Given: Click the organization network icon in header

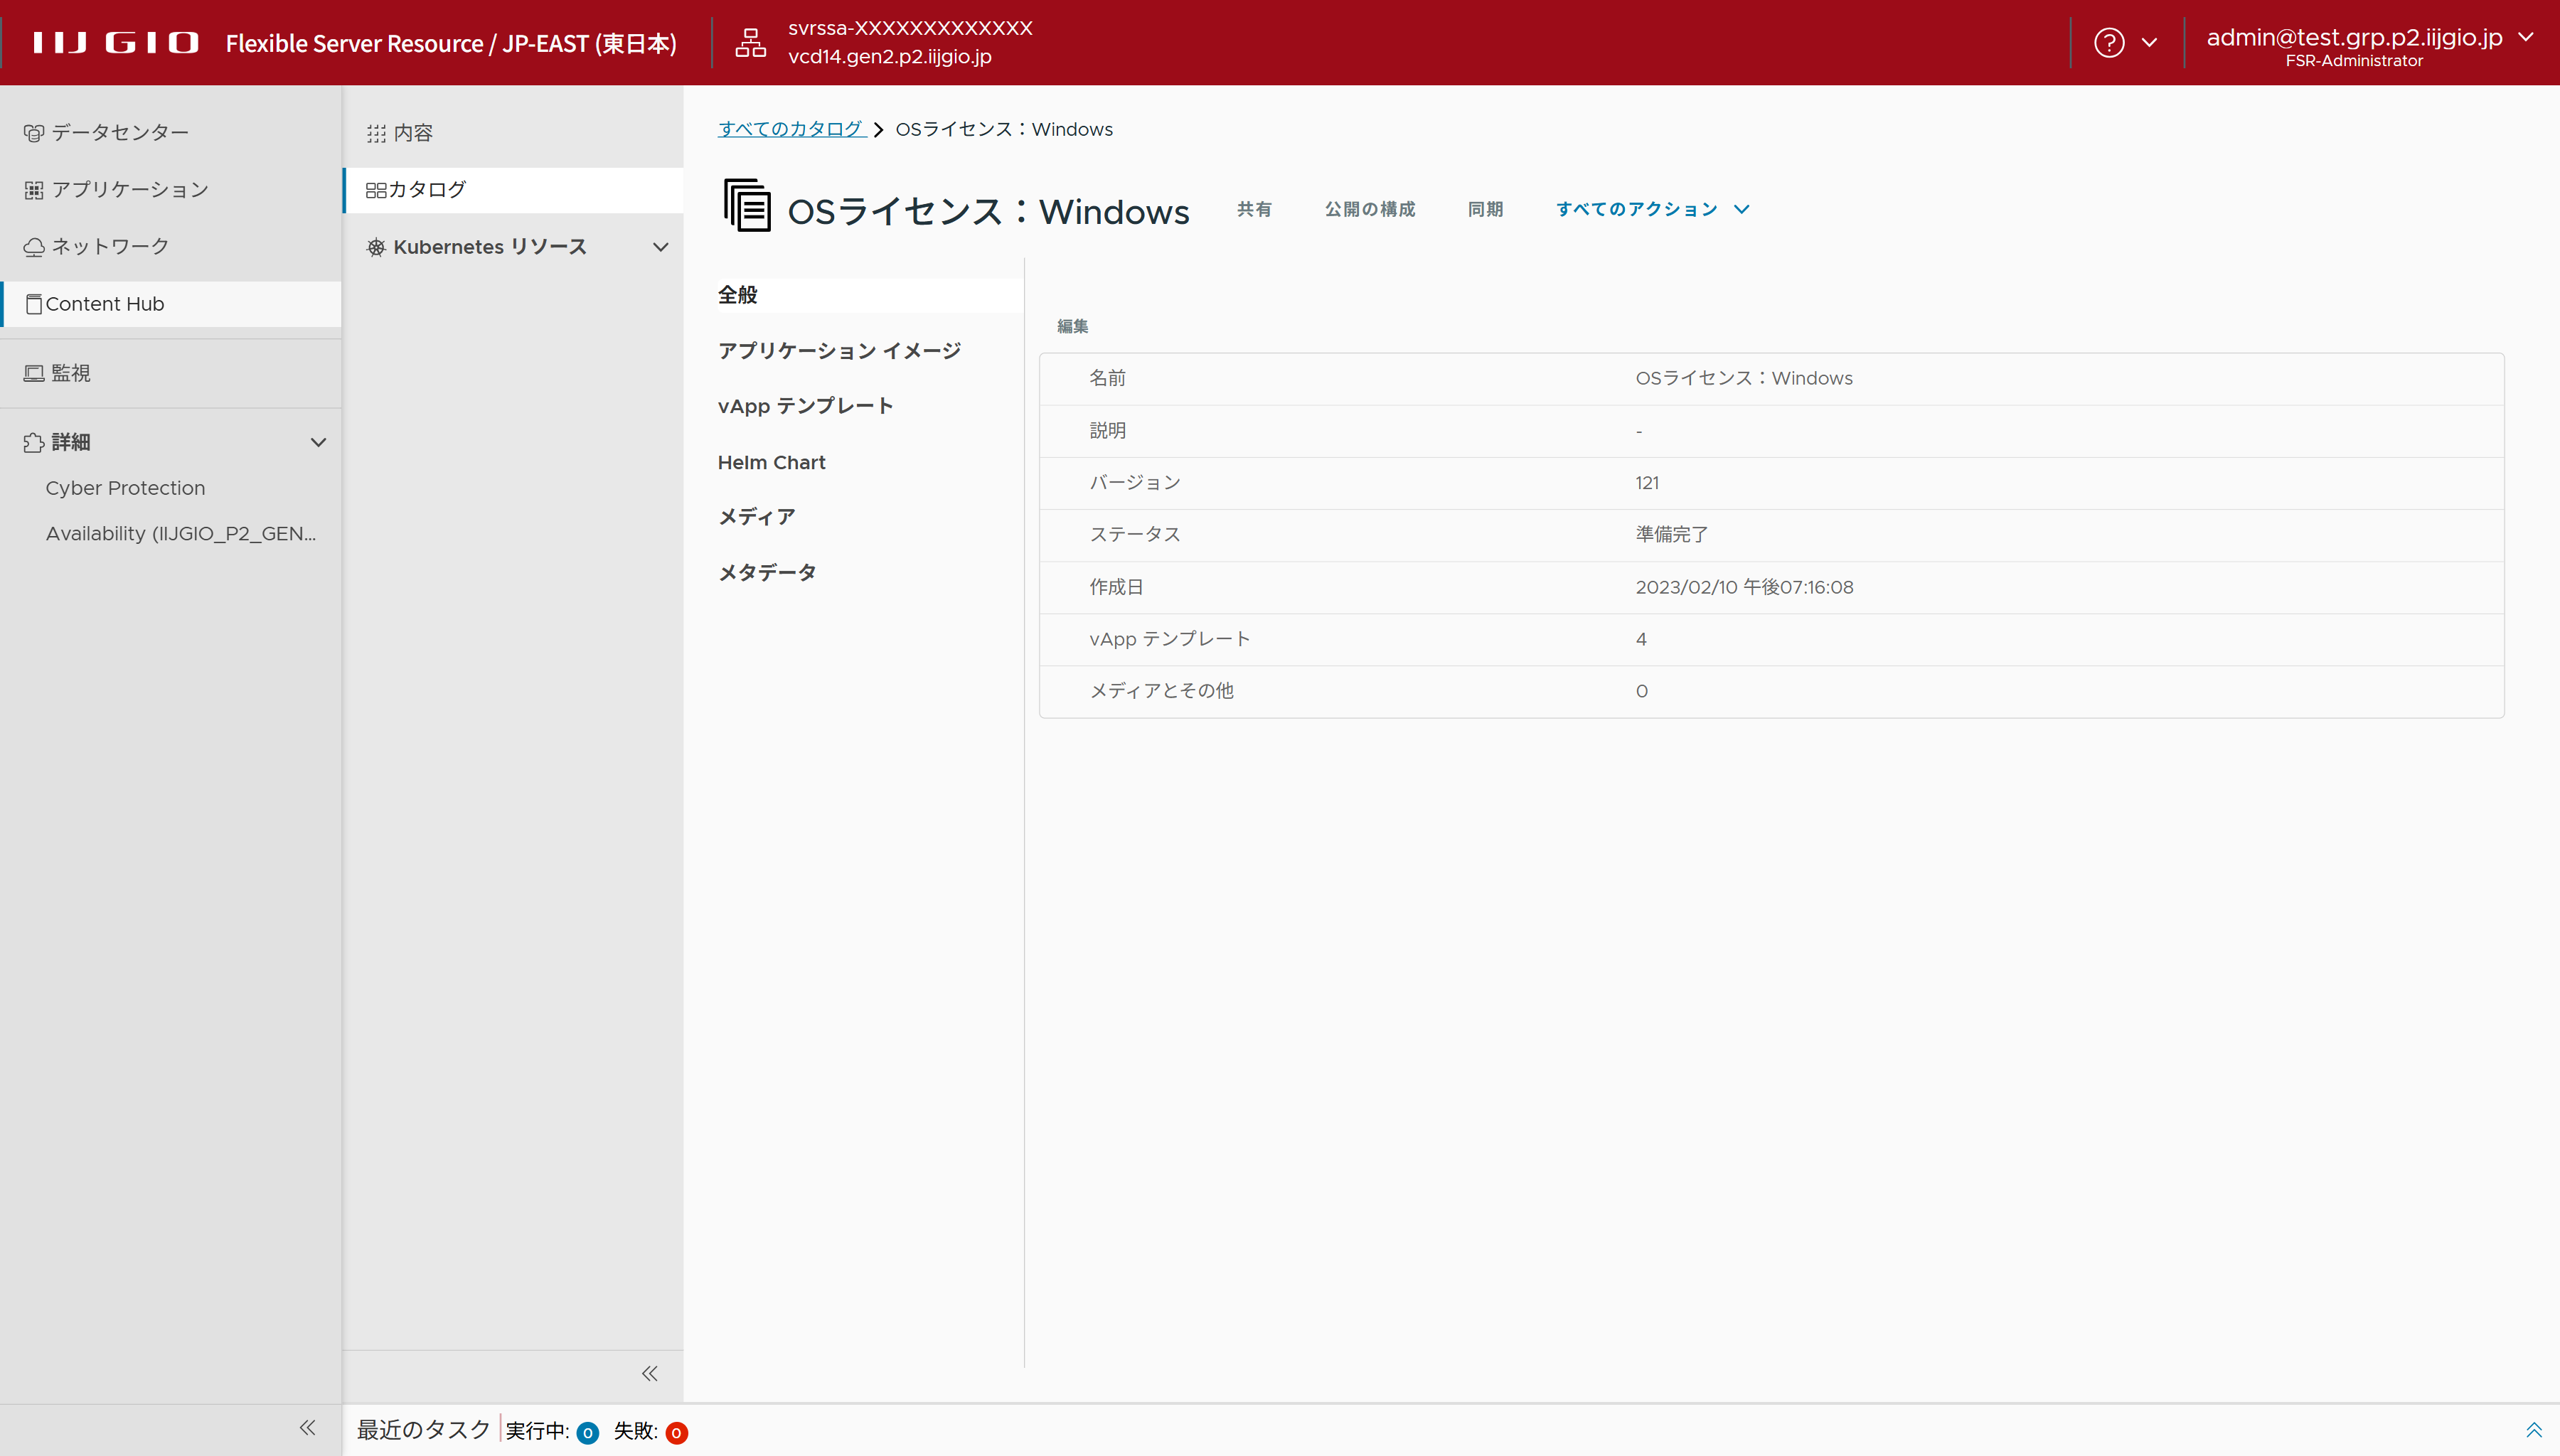Looking at the screenshot, I should click(750, 42).
